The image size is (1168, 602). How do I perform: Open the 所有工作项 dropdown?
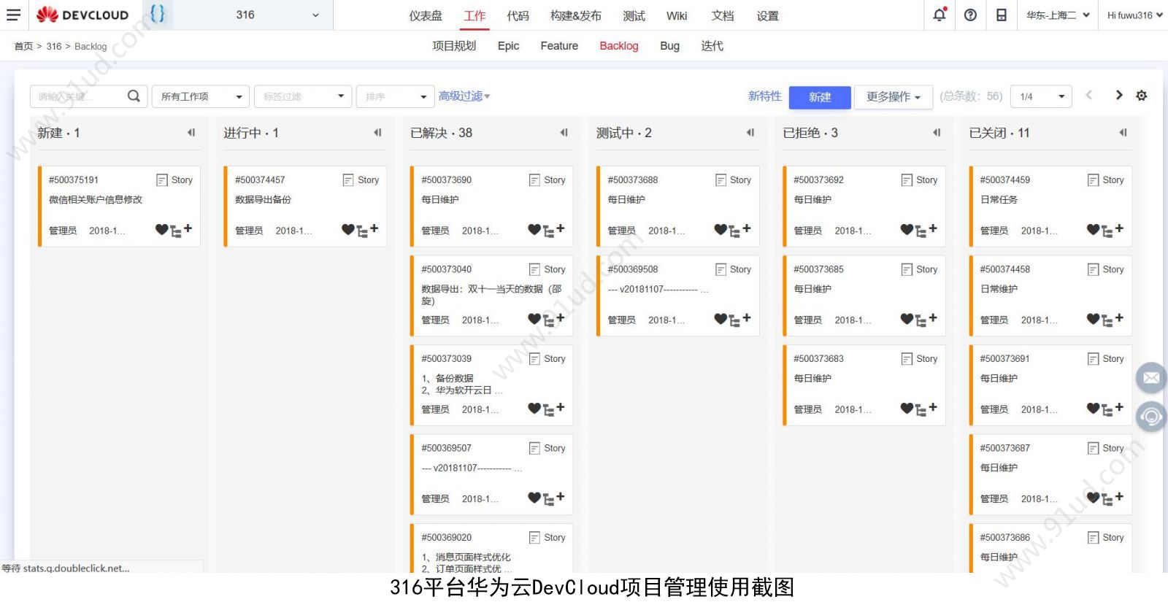201,96
